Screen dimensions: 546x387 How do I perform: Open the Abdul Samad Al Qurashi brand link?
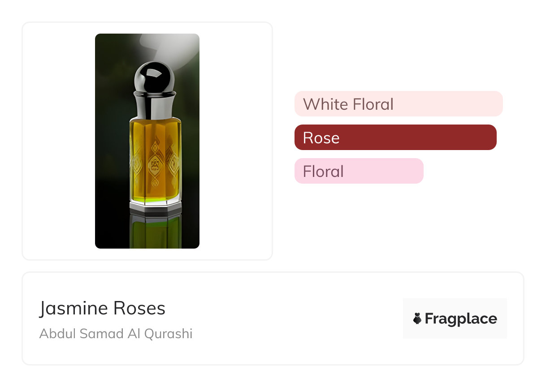click(116, 334)
